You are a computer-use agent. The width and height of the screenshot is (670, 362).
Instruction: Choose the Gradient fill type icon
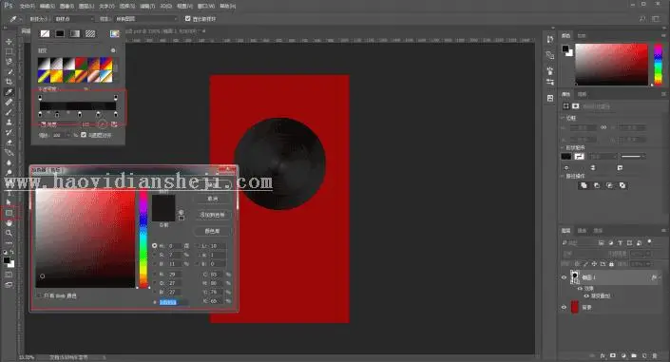click(x=75, y=33)
